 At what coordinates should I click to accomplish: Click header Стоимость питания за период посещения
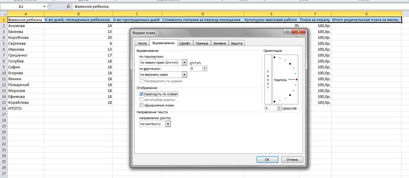pos(203,20)
